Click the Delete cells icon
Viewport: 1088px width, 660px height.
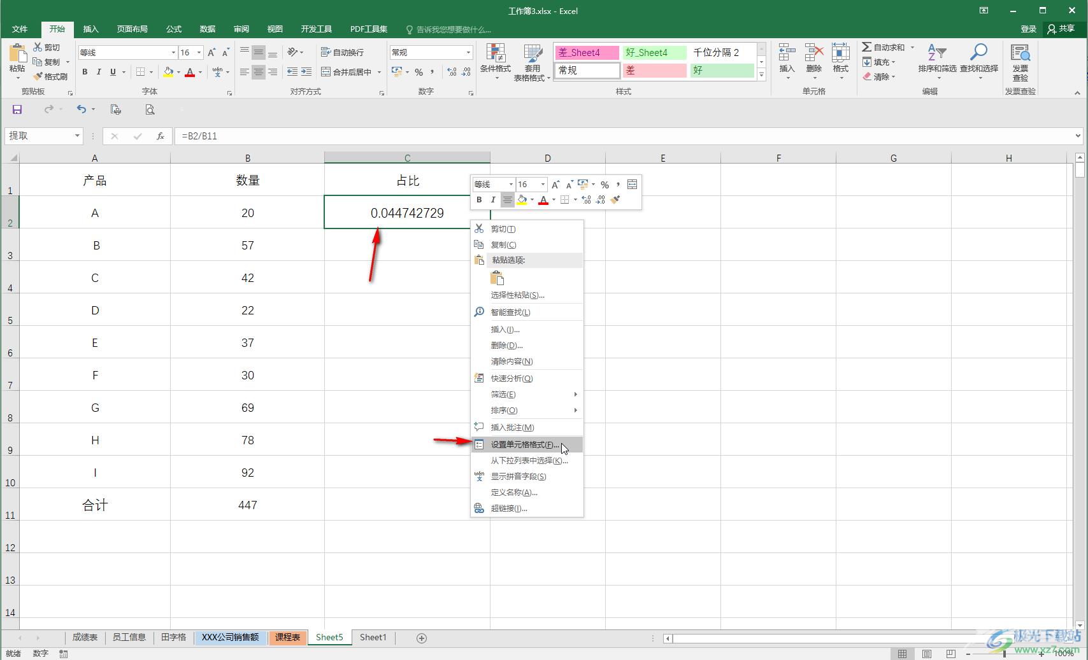pos(814,52)
